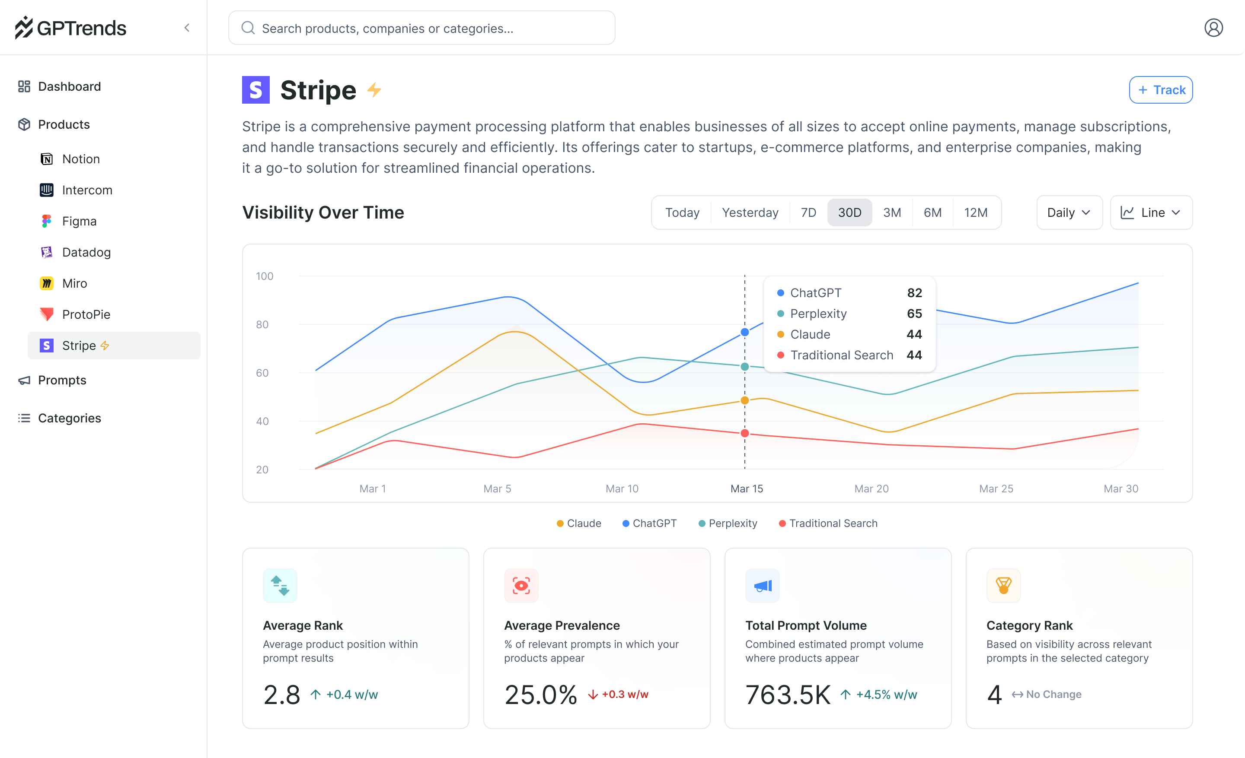
Task: Click the No Change category rank label
Action: (1047, 695)
